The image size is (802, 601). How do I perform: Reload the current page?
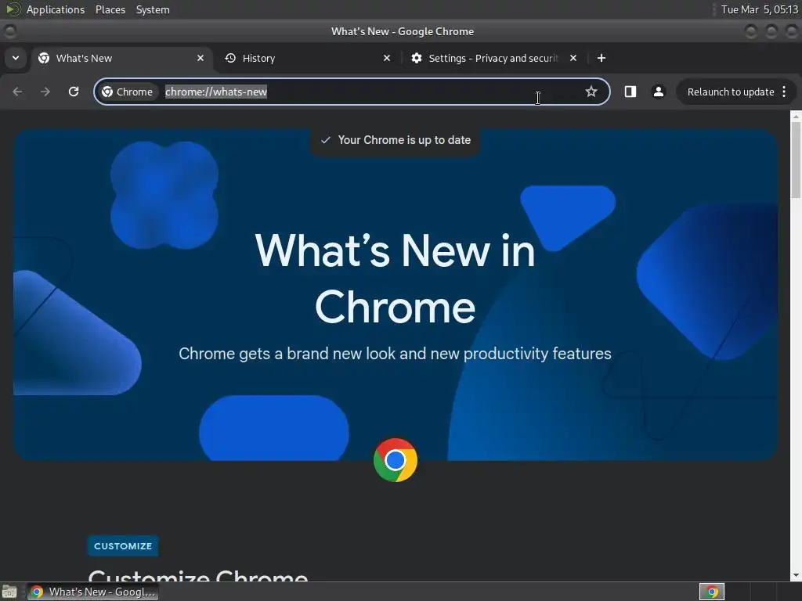coord(74,92)
